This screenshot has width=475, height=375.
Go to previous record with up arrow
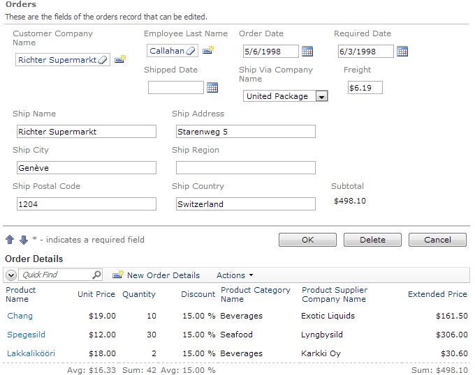point(10,240)
